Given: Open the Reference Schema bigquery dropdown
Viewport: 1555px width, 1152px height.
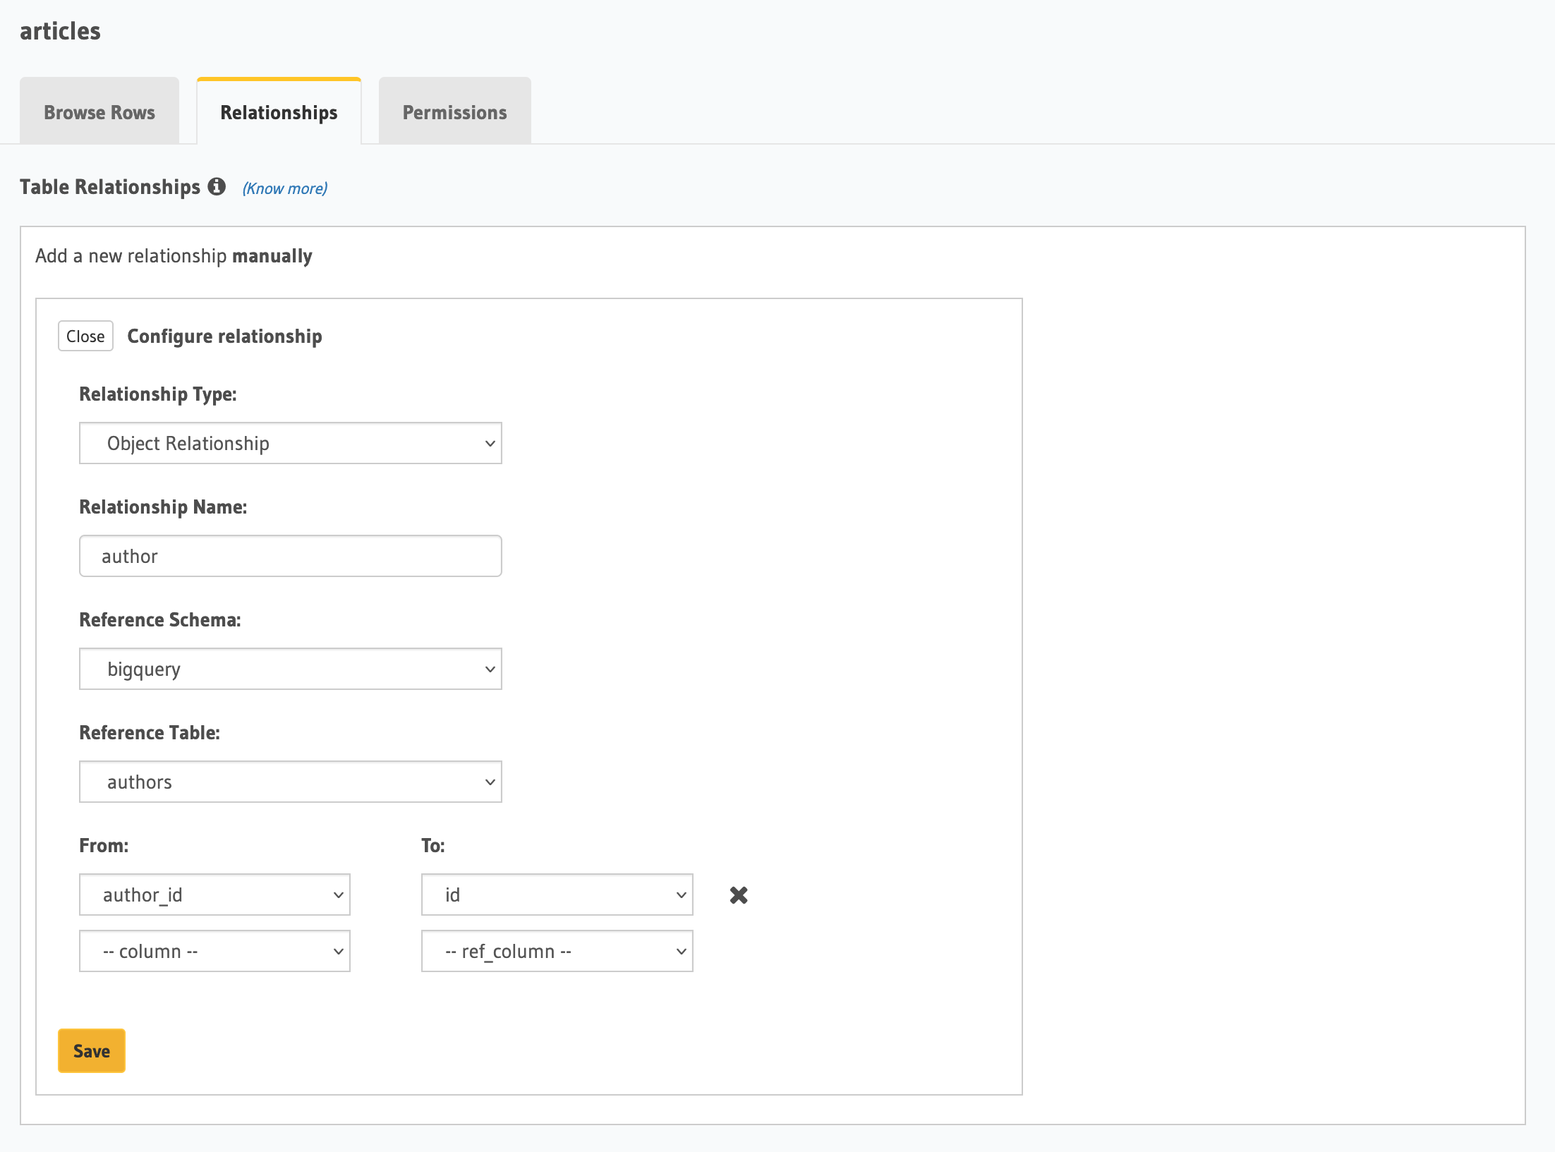Looking at the screenshot, I should click(x=290, y=669).
